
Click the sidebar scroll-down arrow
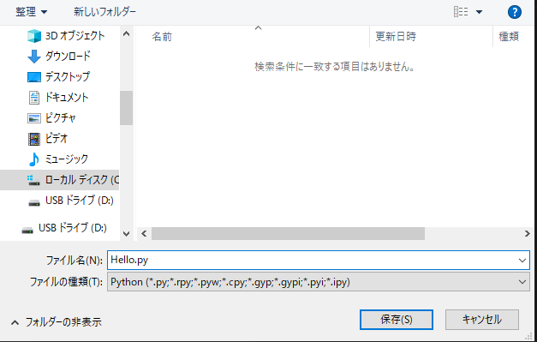(127, 234)
